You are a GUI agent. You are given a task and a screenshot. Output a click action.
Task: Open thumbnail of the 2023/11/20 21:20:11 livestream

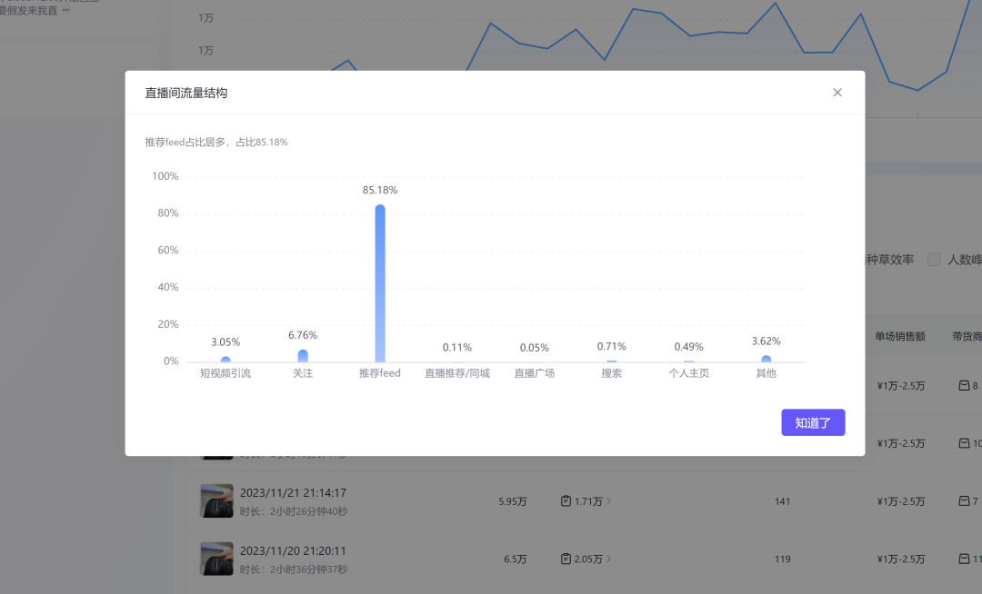coord(216,559)
